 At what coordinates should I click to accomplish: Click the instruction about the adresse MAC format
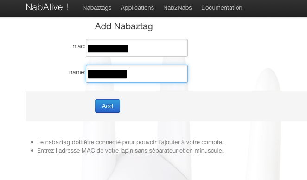[x=130, y=151]
